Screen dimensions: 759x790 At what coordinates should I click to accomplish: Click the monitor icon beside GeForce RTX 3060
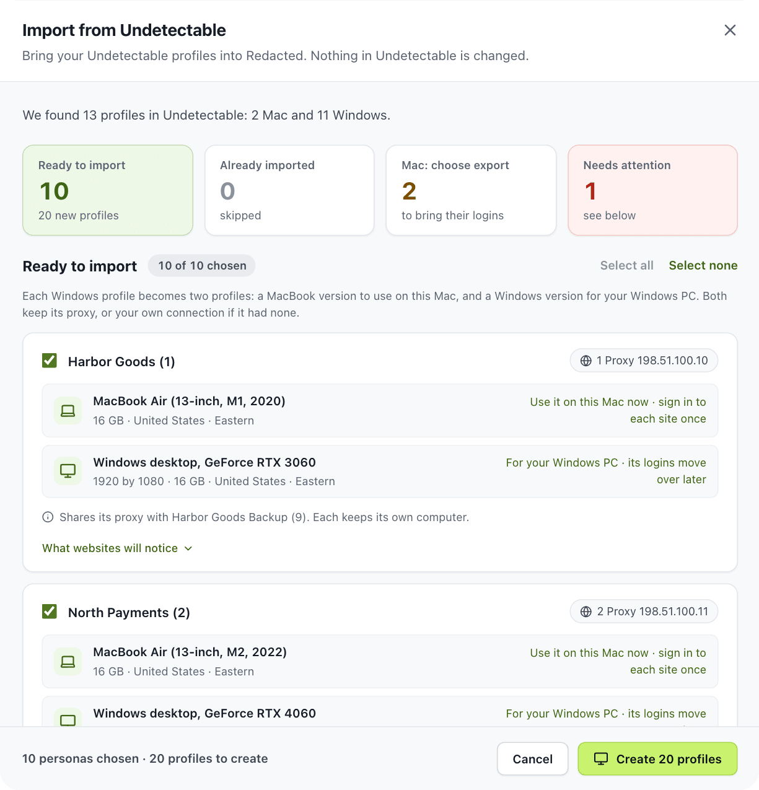click(x=68, y=472)
